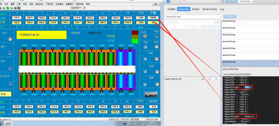Click the green bar chart toolbar icon

pos(8,8)
